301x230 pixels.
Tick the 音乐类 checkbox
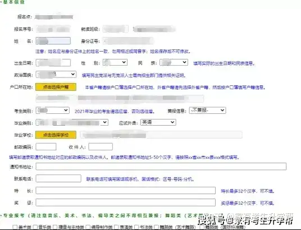tap(35, 227)
